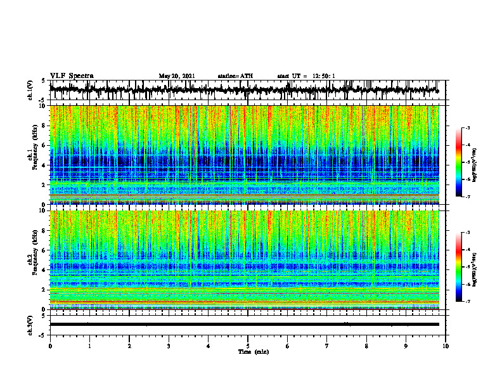Click the 'start UT = 12:50:1' label
This screenshot has width=502, height=388.
306,76
